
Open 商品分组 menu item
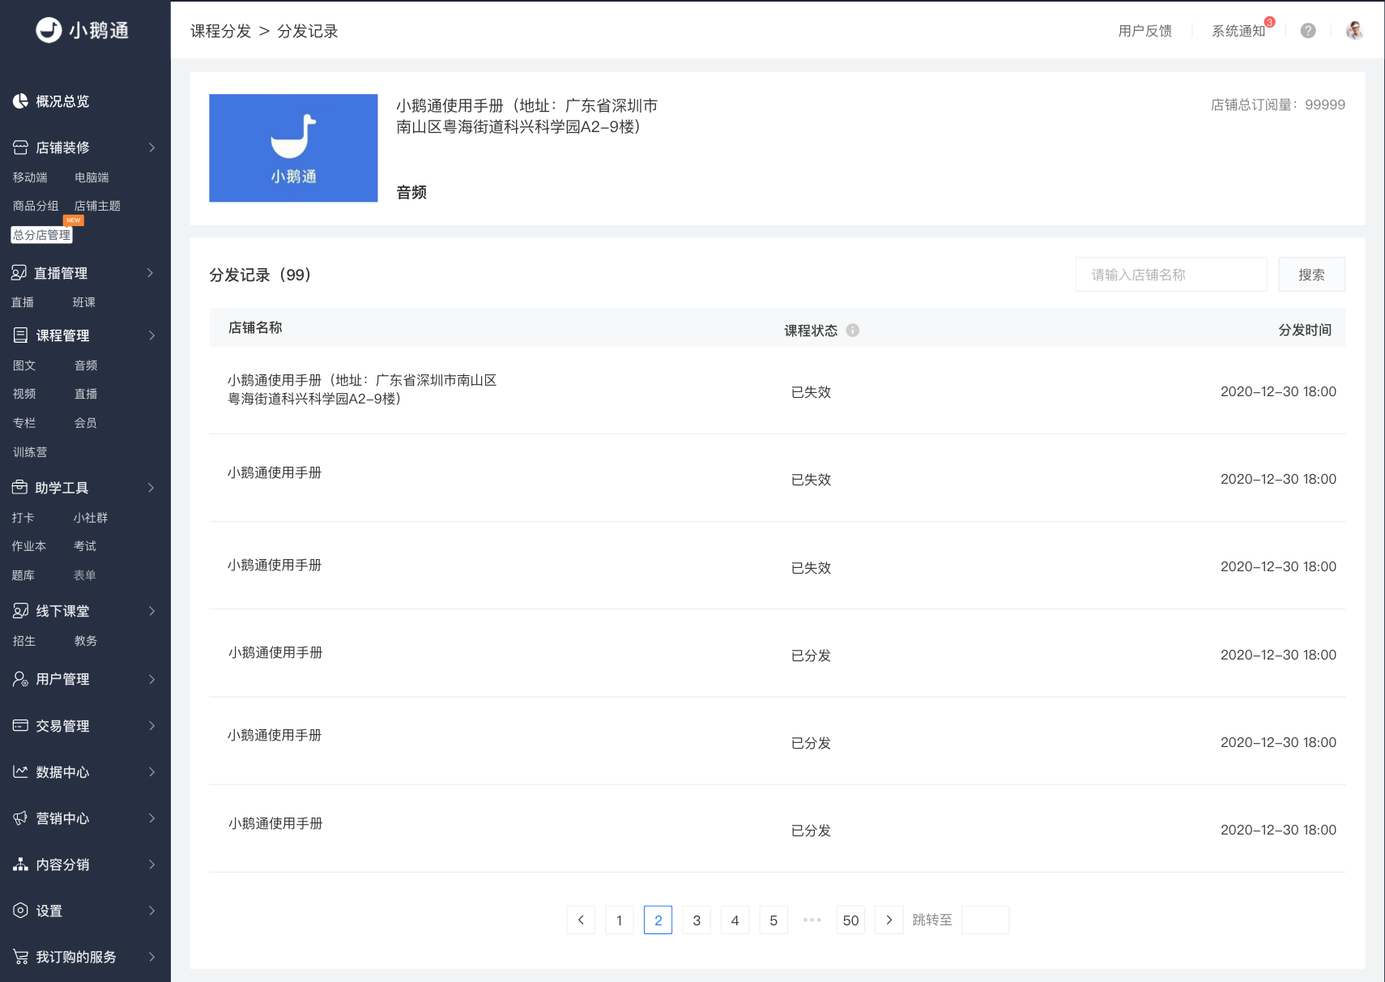(x=36, y=206)
